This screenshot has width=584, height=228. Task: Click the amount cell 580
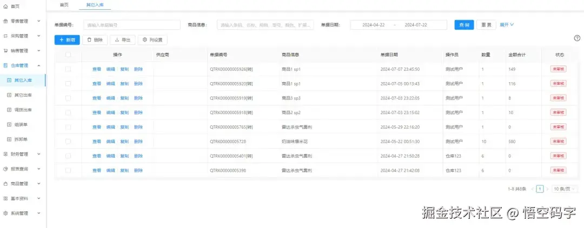pyautogui.click(x=512, y=142)
